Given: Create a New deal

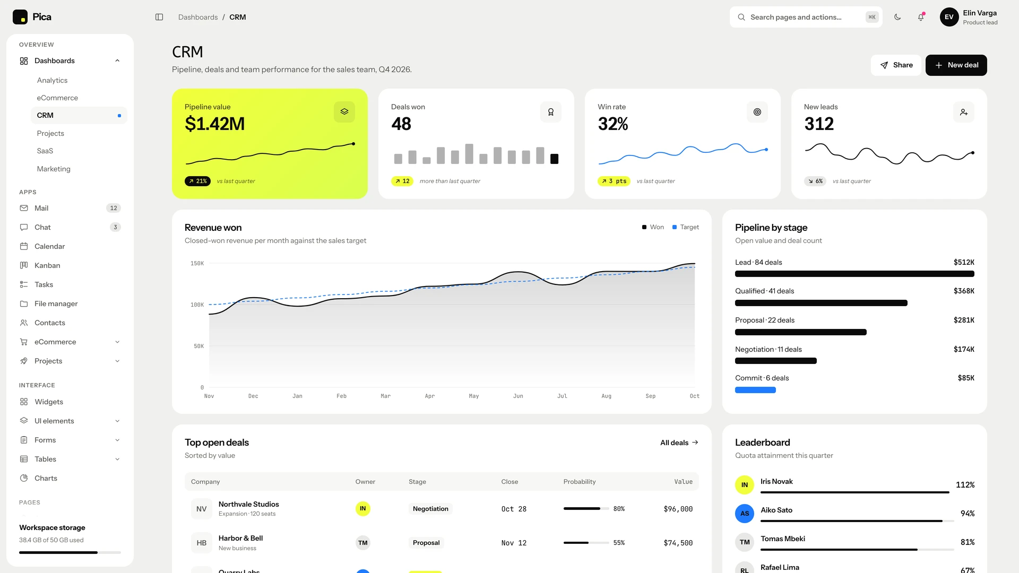Looking at the screenshot, I should (956, 65).
